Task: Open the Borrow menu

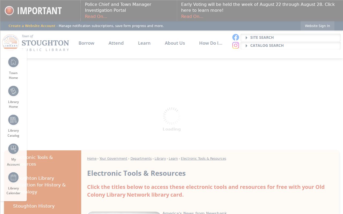Action: click(x=86, y=43)
